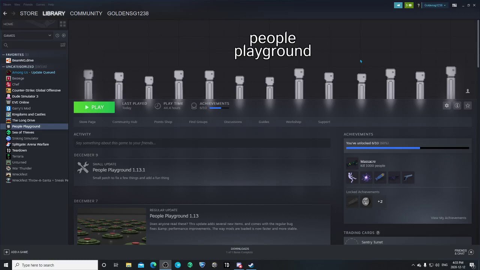Open advanced filter options icon
The width and height of the screenshot is (480, 270).
pos(63,45)
